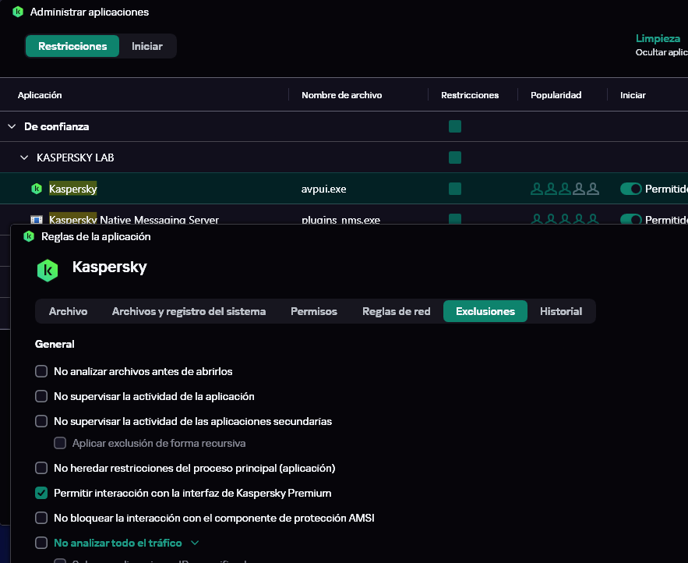Expand the No analizar todo el tráfico dropdown

(x=195, y=543)
